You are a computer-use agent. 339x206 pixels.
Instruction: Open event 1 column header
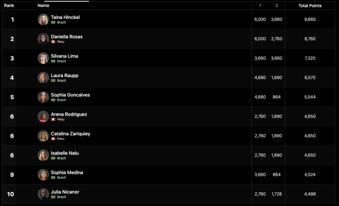tap(260, 5)
